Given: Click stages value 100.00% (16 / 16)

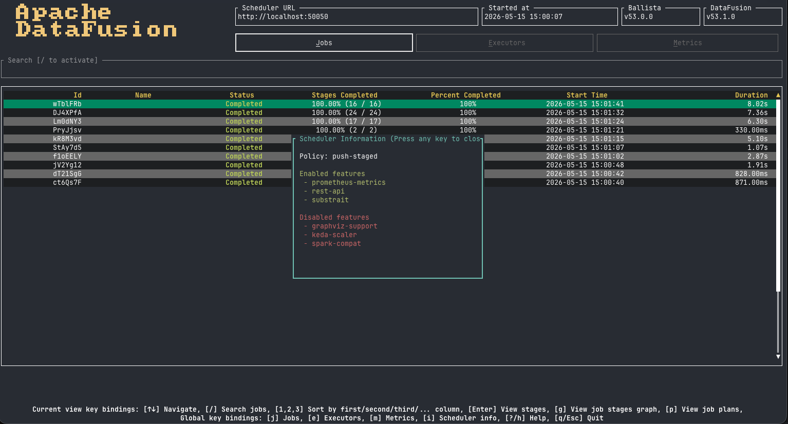Looking at the screenshot, I should [x=347, y=104].
